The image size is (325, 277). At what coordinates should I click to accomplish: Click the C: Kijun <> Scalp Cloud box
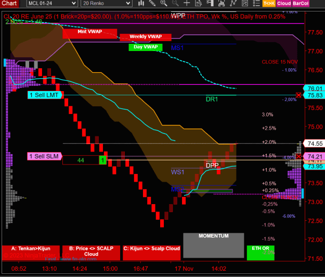(151, 253)
